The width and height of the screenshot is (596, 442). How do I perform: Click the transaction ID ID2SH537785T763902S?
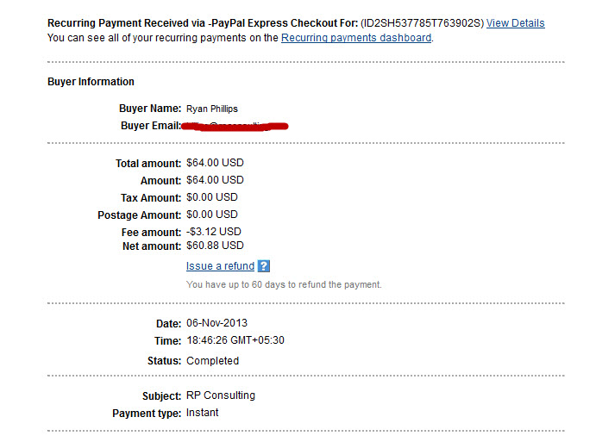(422, 23)
